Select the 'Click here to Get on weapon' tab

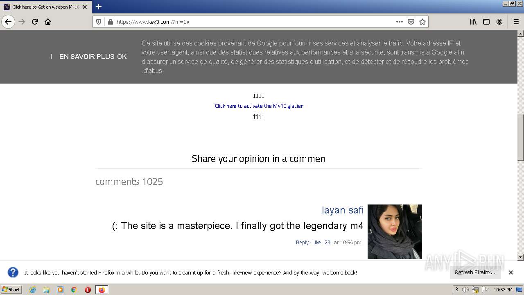tap(45, 7)
